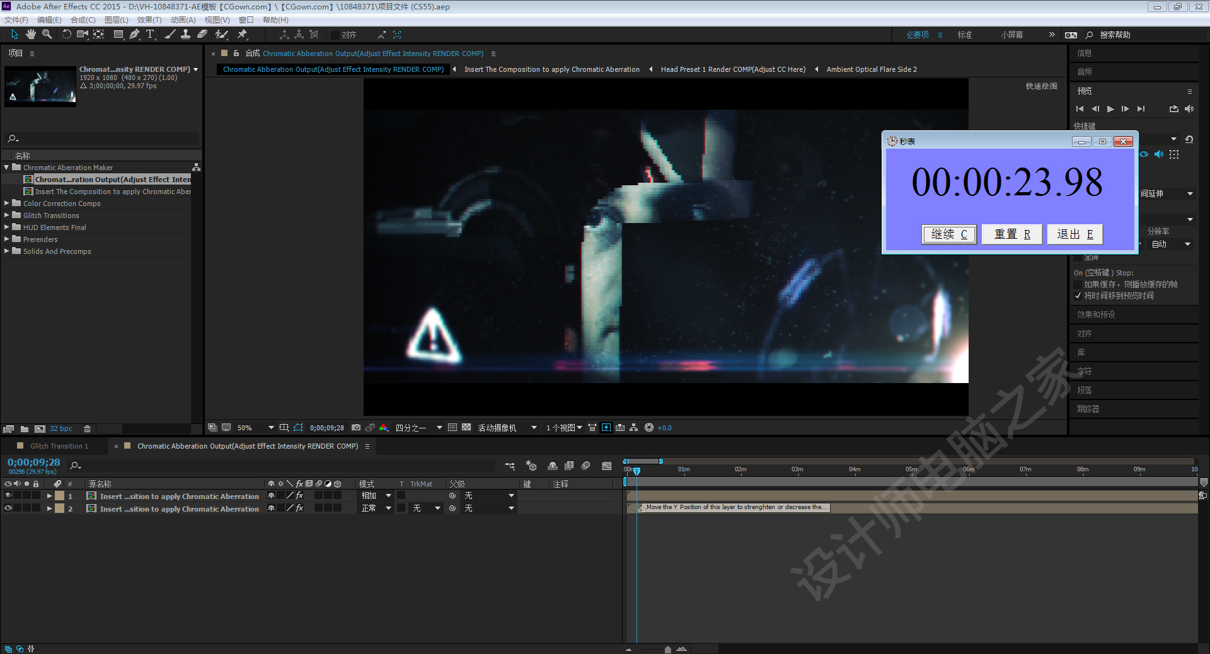Viewport: 1210px width, 654px height.
Task: Toggle fx effects switch on layer 2
Action: point(300,508)
